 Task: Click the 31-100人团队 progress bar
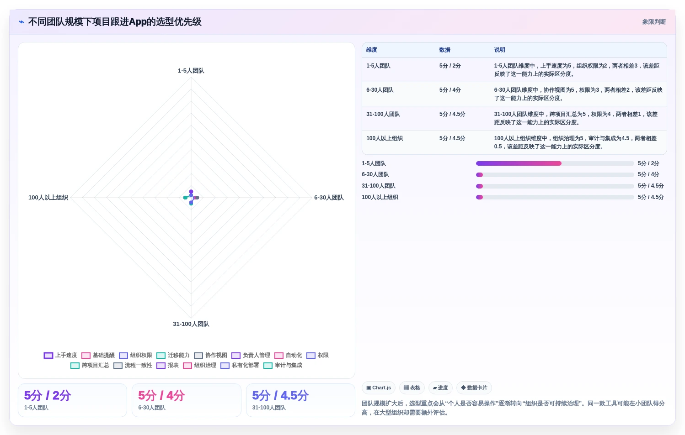555,186
